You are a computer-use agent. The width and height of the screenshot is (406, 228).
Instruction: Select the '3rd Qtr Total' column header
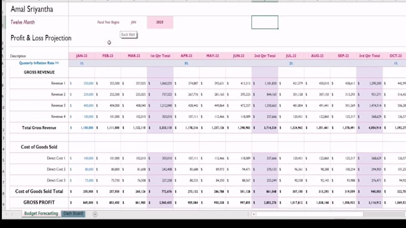coord(370,56)
